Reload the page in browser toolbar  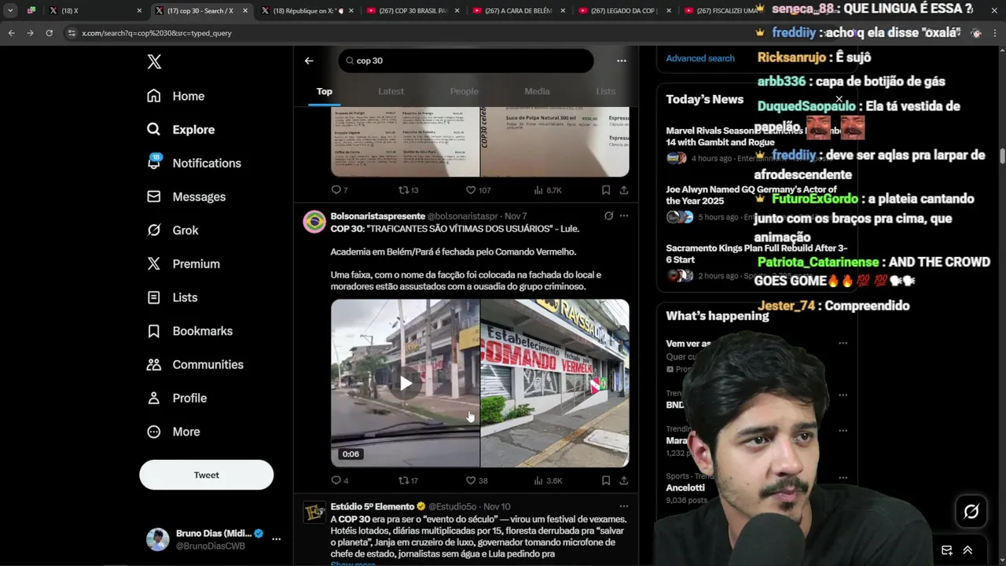(x=49, y=33)
